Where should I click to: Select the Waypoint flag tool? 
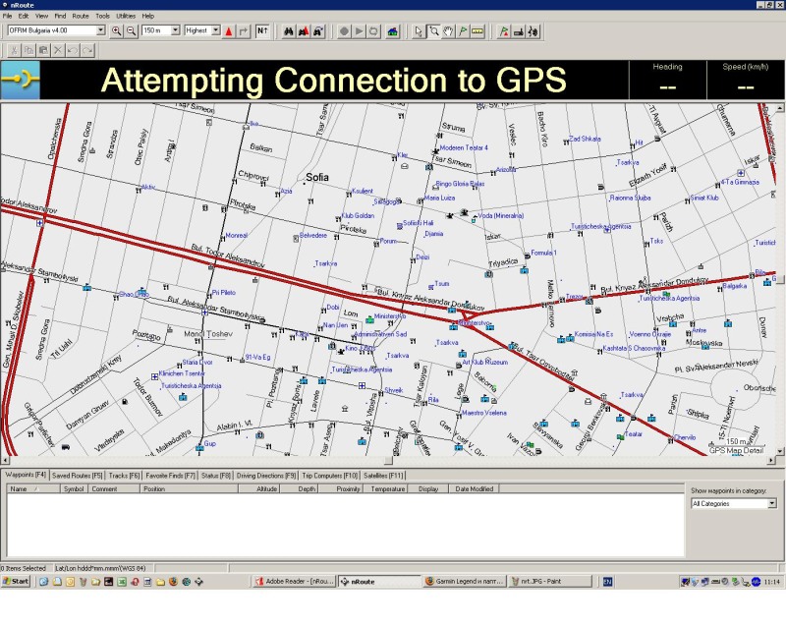click(x=463, y=31)
